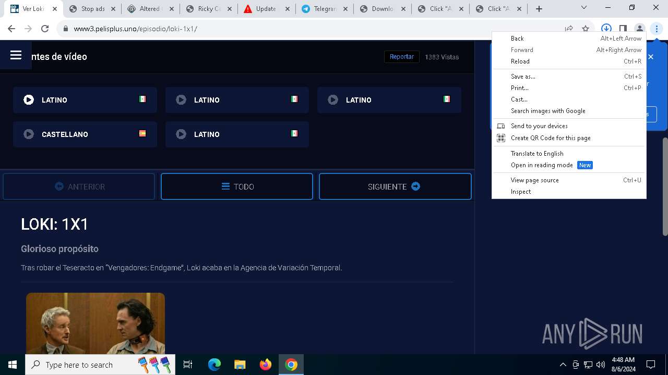Open the volume control tray icon
This screenshot has width=668, height=375.
(x=601, y=365)
